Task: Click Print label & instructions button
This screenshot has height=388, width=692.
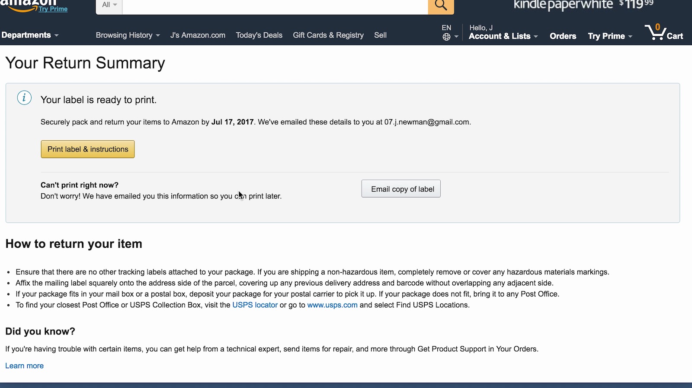Action: pyautogui.click(x=88, y=149)
